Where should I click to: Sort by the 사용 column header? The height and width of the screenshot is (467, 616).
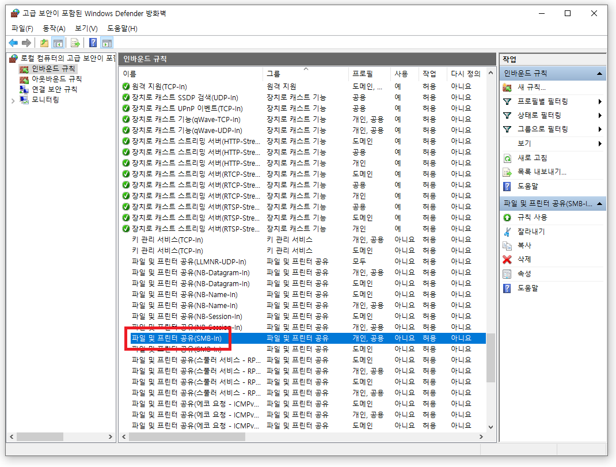(405, 74)
